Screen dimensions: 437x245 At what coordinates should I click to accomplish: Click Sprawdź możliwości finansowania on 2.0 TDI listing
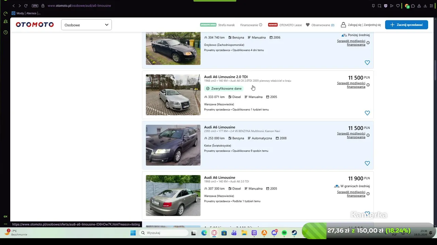[351, 85]
